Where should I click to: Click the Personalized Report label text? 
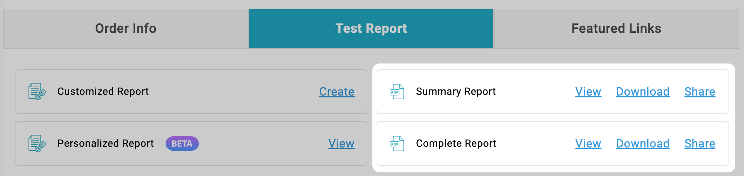pos(105,144)
